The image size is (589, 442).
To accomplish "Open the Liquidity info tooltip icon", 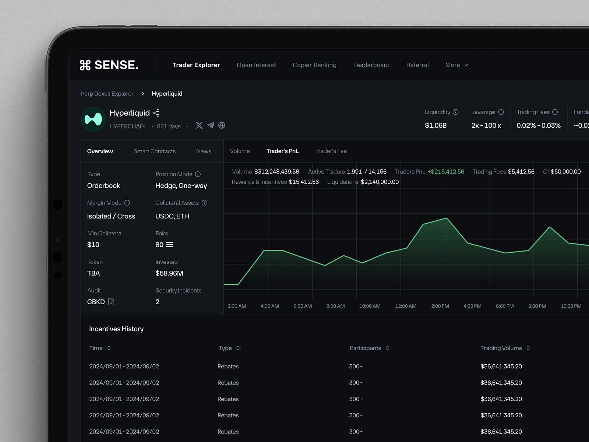I will pos(456,112).
